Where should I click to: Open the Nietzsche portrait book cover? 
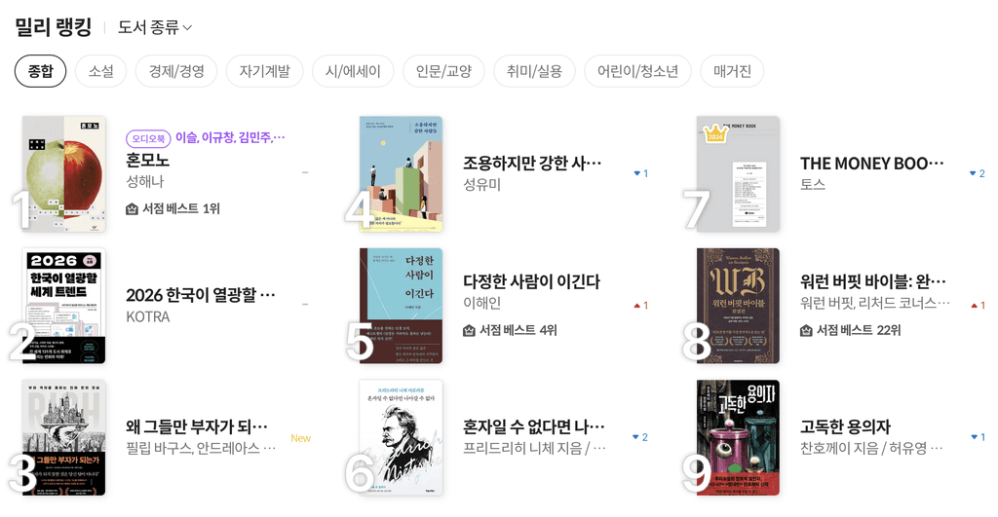click(401, 437)
